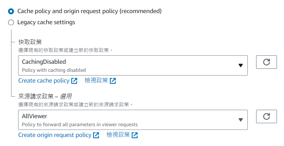Click external-link icon after 檢視政策 under CachingDisabled
Viewport: 284px width, 146px height.
[113, 81]
